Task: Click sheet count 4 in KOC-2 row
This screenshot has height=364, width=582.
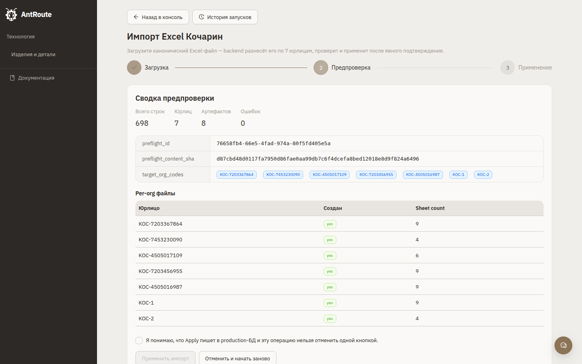Action: coord(417,319)
